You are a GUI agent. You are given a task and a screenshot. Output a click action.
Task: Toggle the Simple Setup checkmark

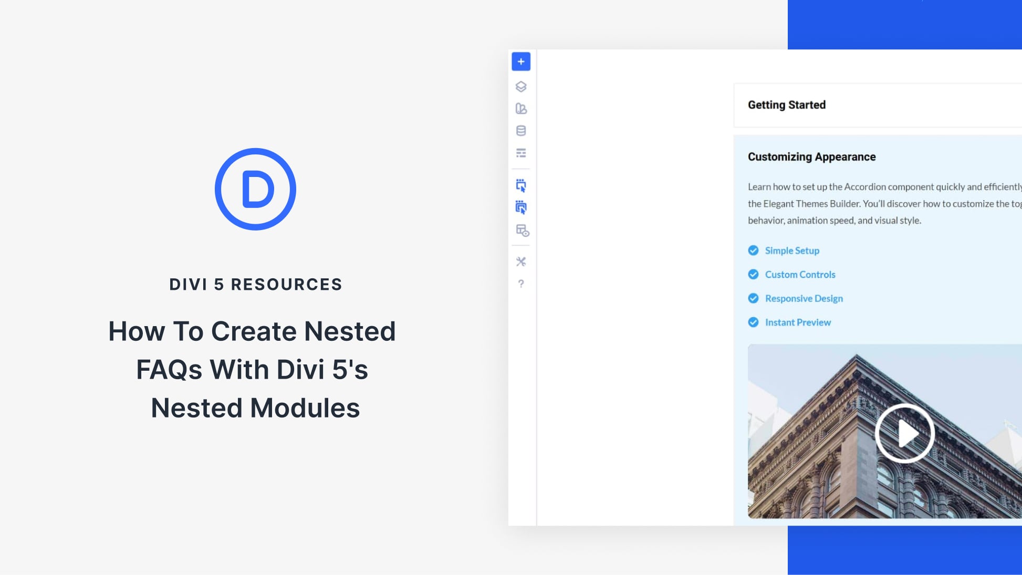click(x=753, y=250)
